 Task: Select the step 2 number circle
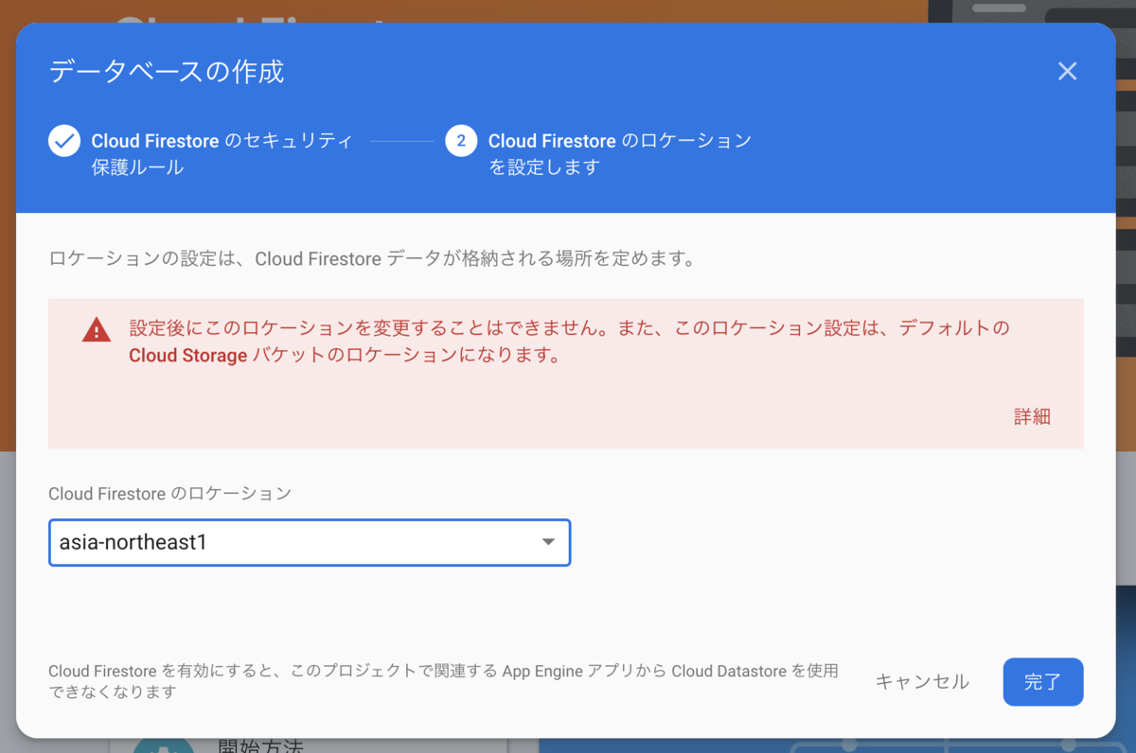[x=461, y=141]
